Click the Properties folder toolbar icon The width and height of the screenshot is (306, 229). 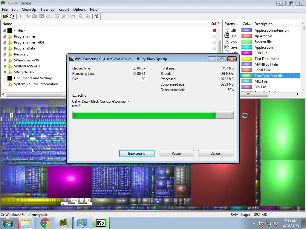pyautogui.click(x=73, y=16)
